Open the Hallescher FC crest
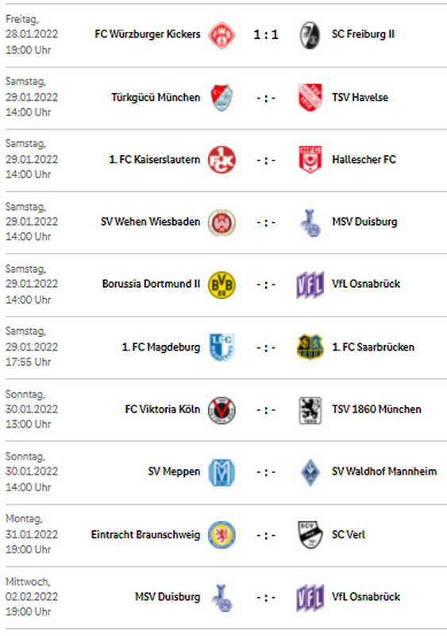447x636 pixels. (x=310, y=160)
